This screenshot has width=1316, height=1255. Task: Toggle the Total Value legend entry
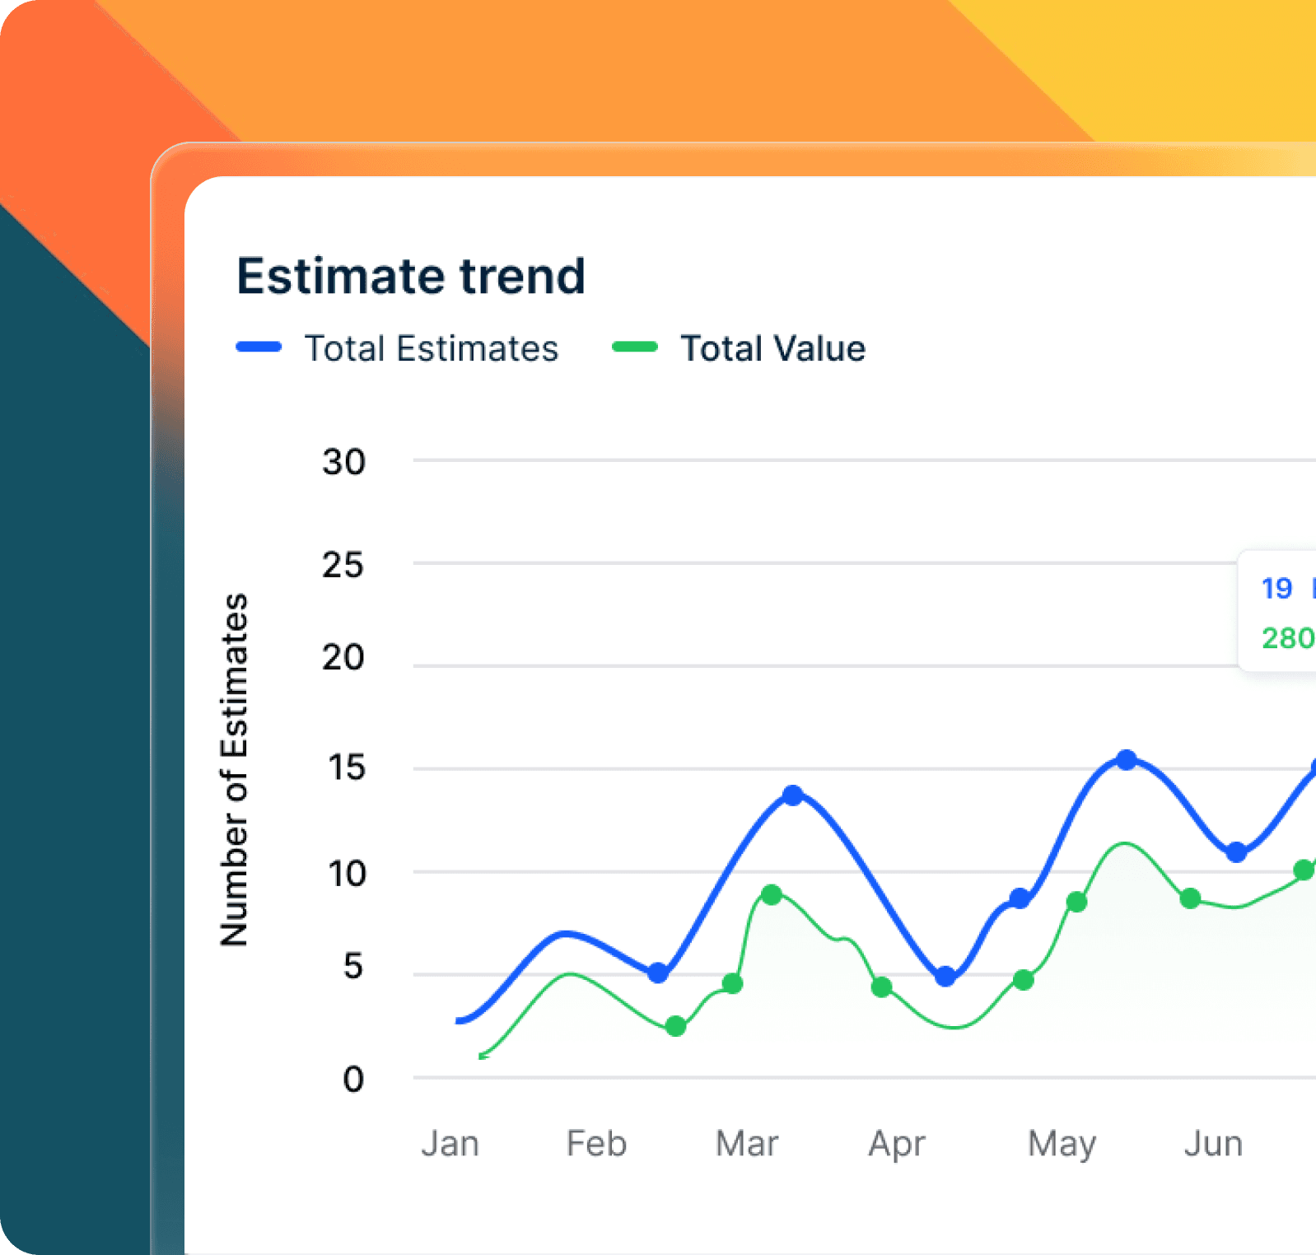pos(739,348)
